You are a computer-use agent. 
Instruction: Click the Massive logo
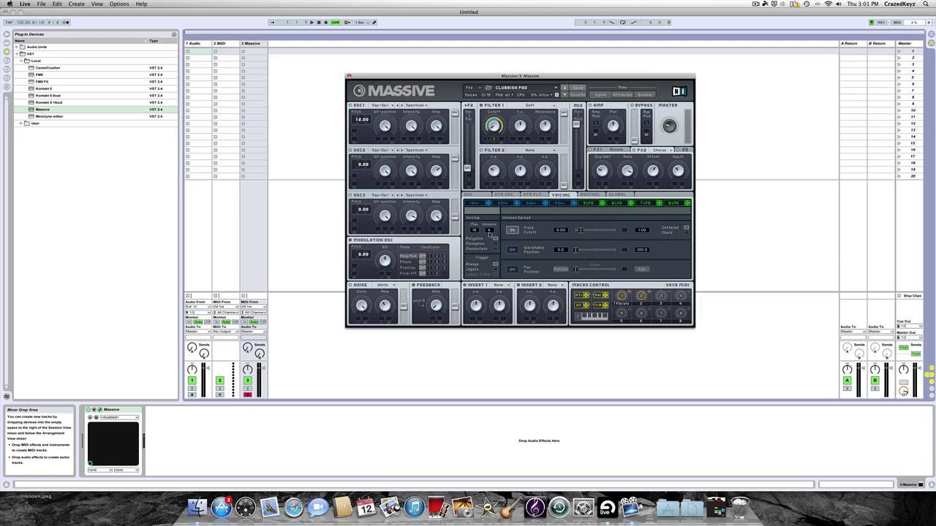pyautogui.click(x=394, y=91)
